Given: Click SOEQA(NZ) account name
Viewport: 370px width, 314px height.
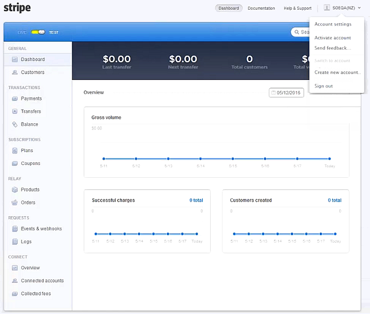Looking at the screenshot, I should click(344, 8).
